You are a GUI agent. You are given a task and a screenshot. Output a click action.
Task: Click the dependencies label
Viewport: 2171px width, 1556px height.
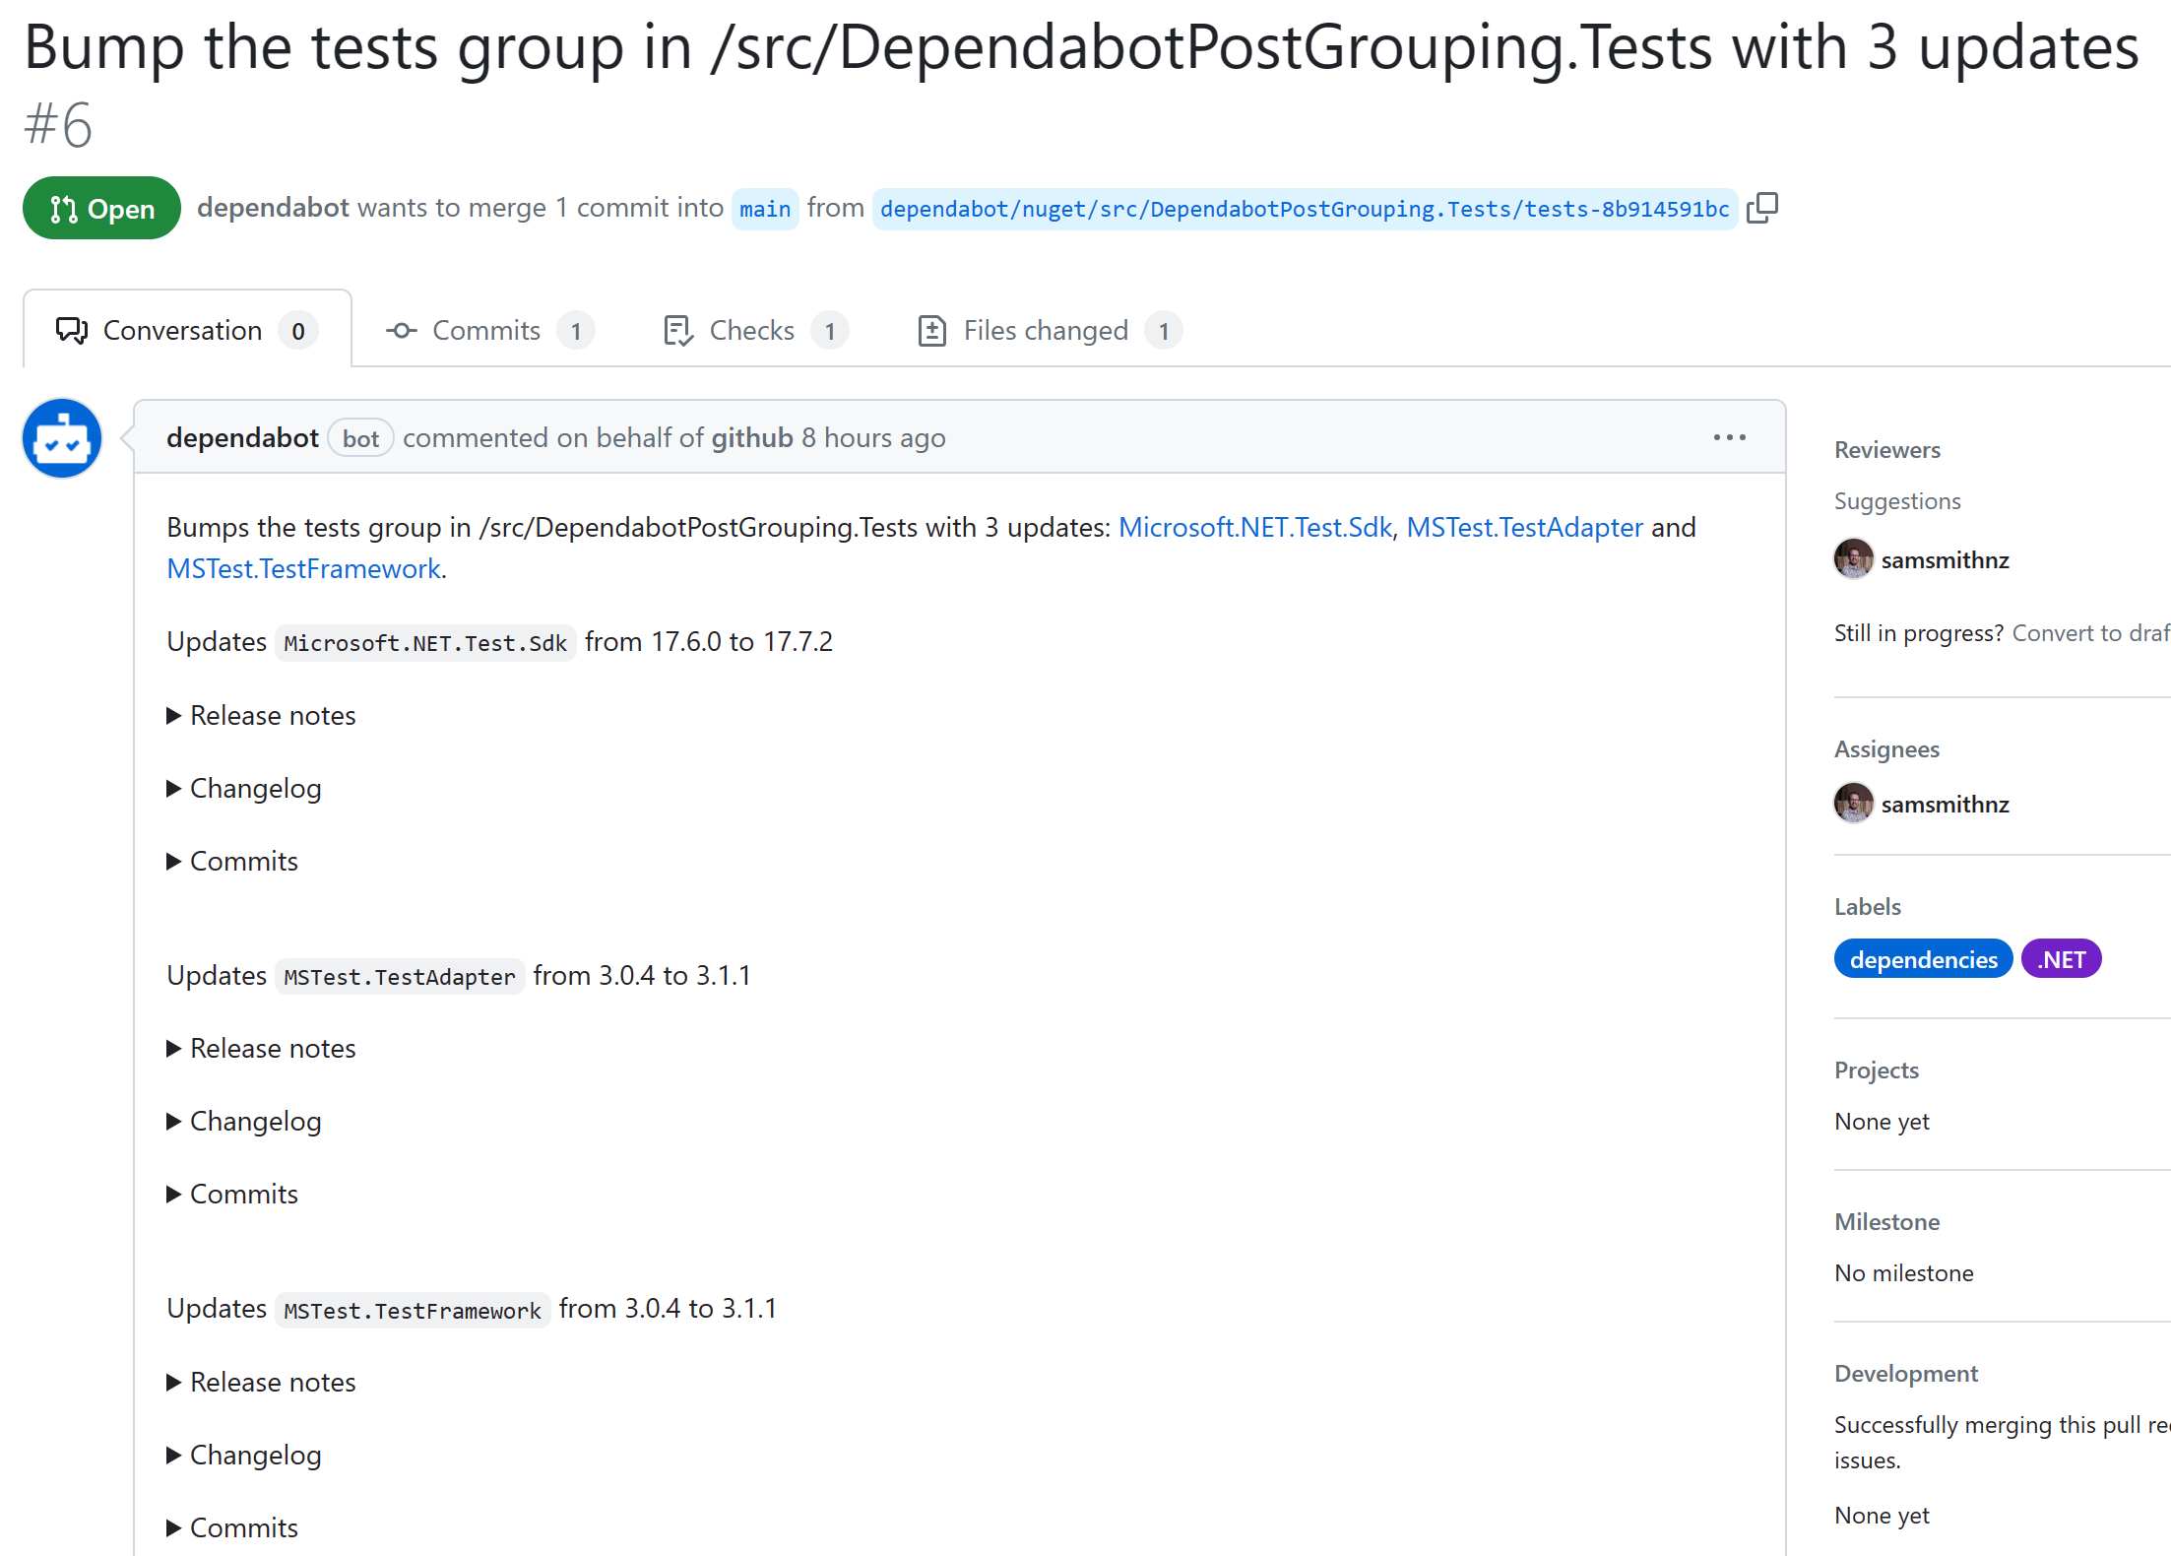click(1923, 959)
